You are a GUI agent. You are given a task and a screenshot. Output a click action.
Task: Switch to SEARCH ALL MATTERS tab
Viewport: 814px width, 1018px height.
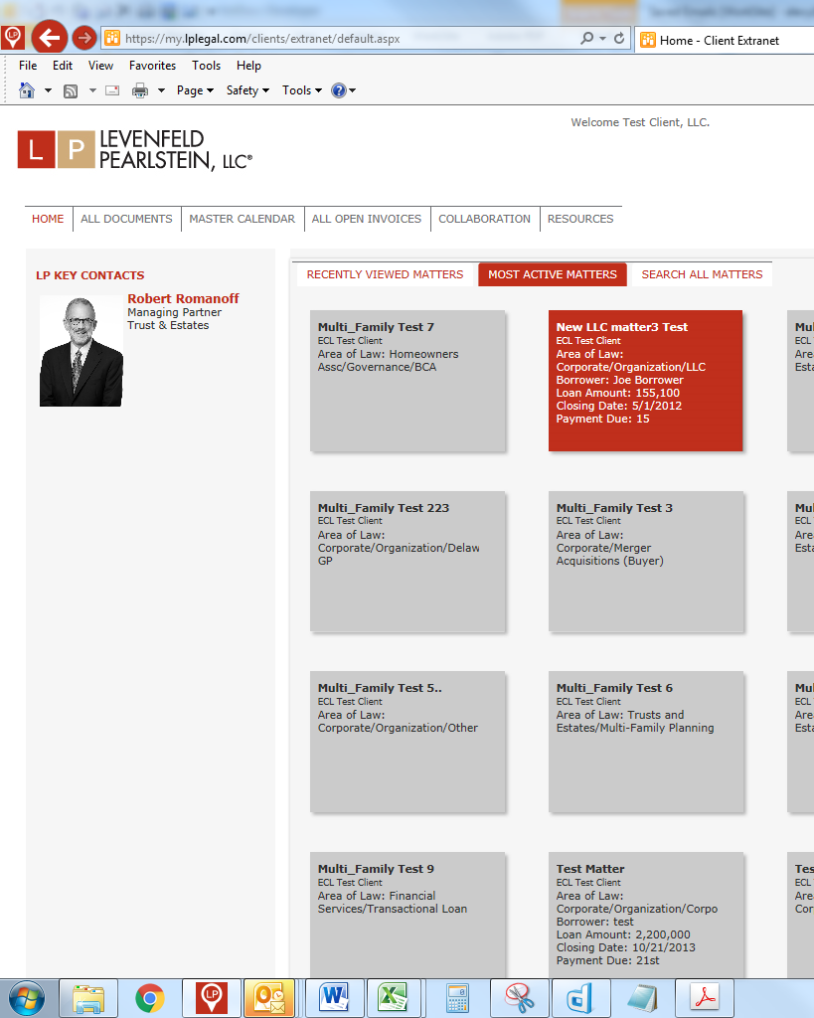coord(703,274)
